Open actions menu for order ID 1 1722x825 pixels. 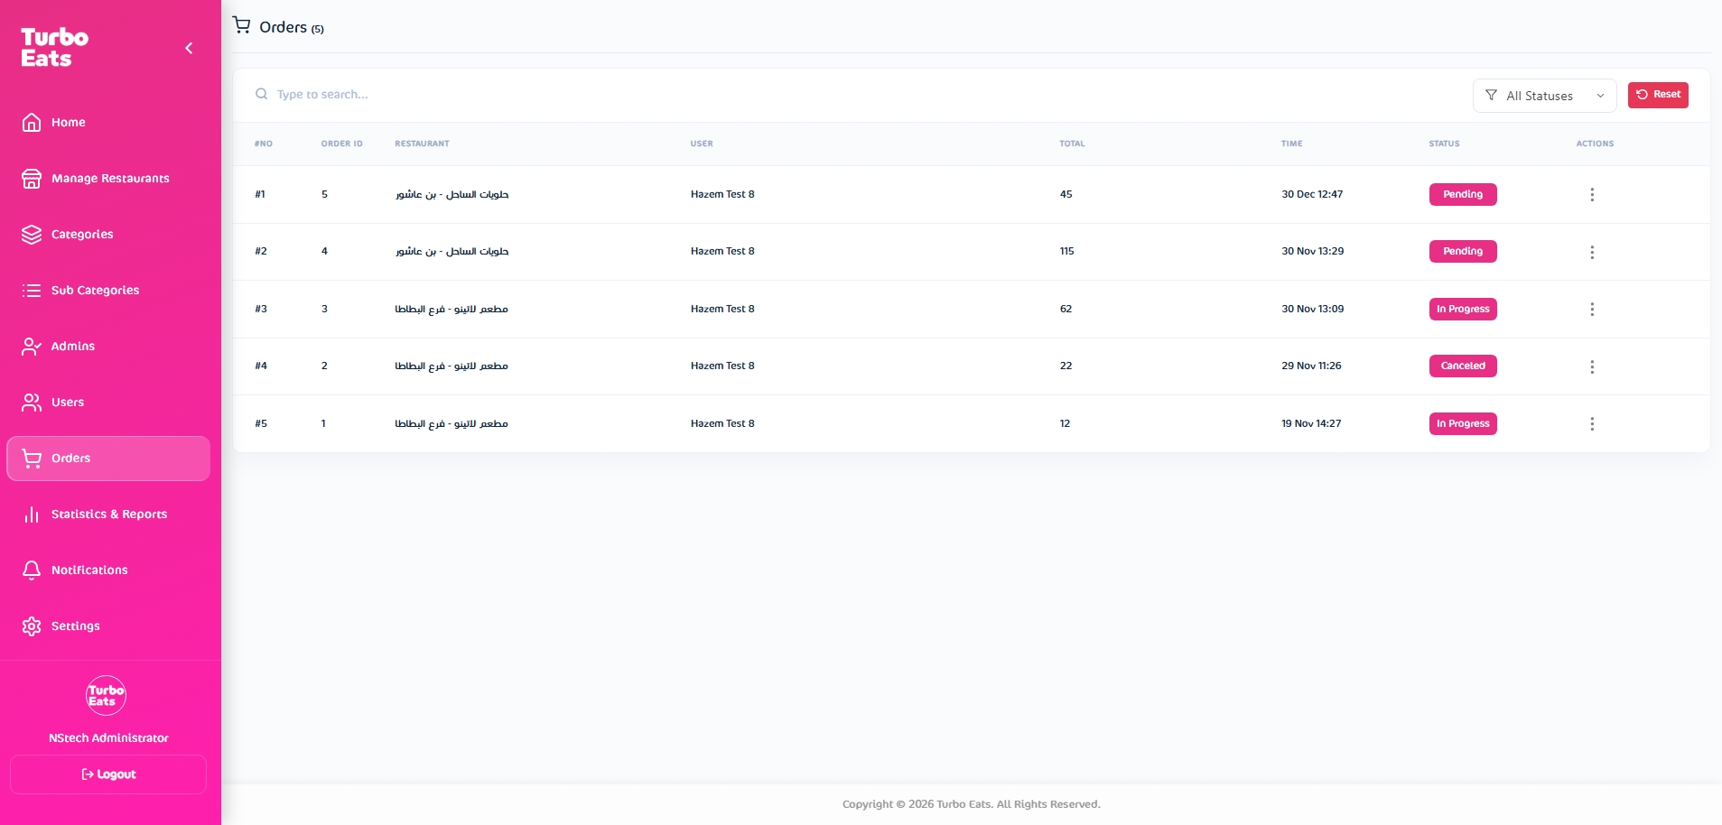(1592, 424)
